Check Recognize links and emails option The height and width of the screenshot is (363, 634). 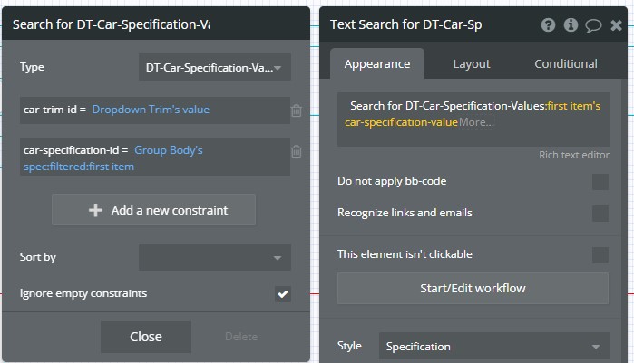(x=600, y=214)
